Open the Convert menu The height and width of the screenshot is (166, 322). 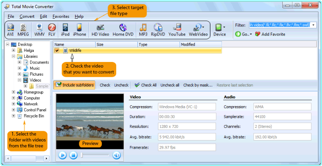click(27, 16)
